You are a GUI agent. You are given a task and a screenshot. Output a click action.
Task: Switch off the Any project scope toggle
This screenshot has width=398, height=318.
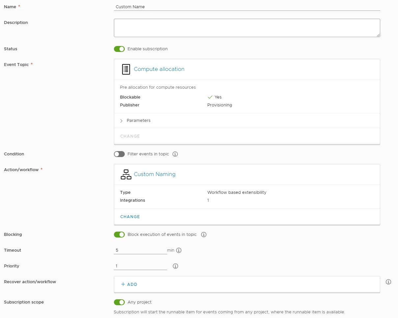pyautogui.click(x=119, y=302)
